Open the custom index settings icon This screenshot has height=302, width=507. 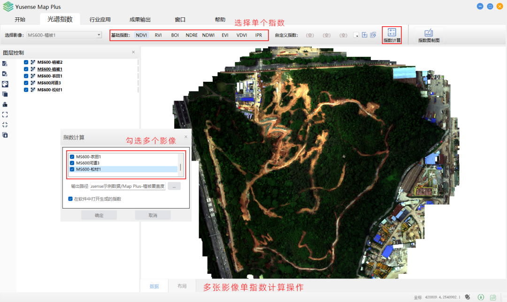click(373, 35)
